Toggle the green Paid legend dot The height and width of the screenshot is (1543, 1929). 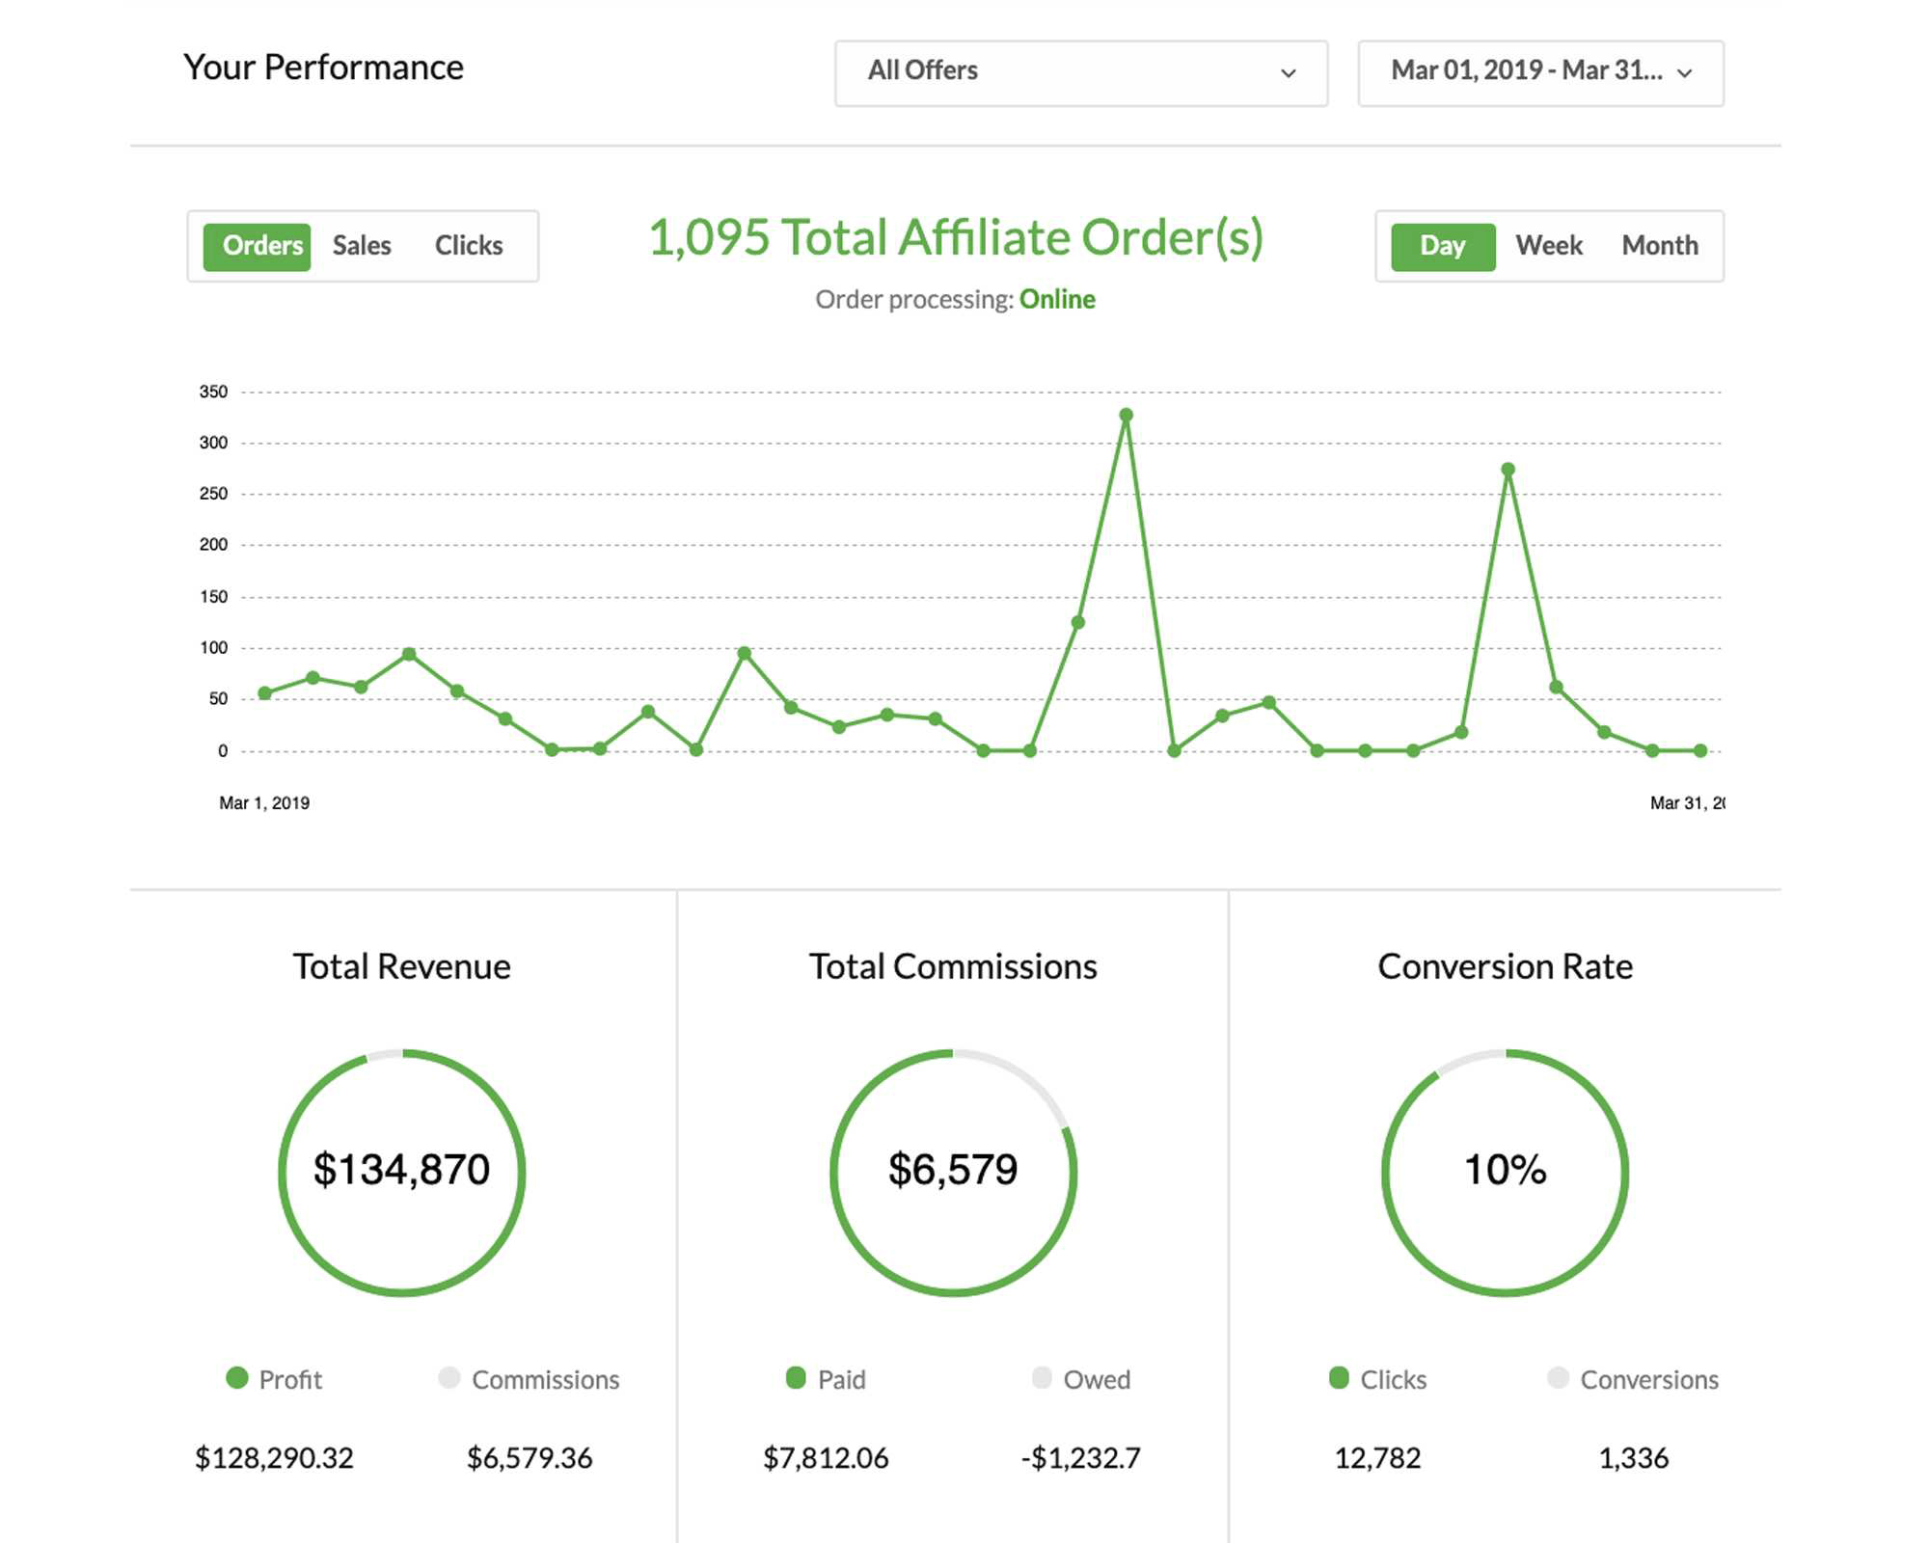[x=796, y=1378]
